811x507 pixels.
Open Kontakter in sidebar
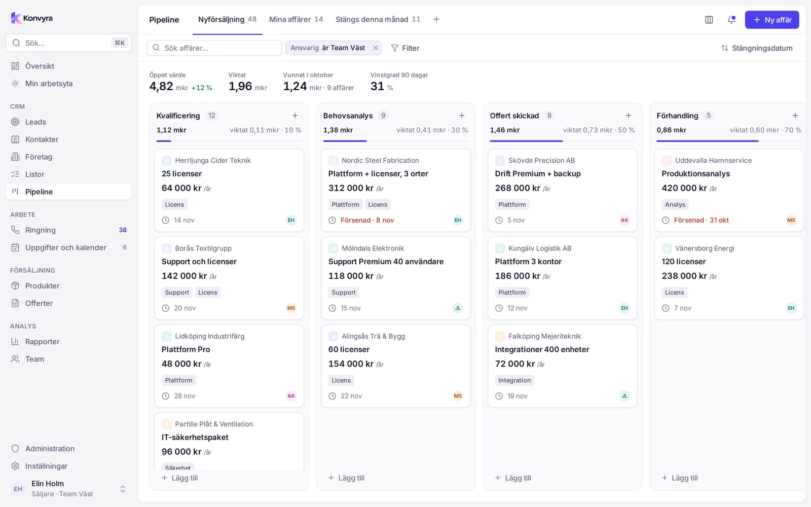68,139
